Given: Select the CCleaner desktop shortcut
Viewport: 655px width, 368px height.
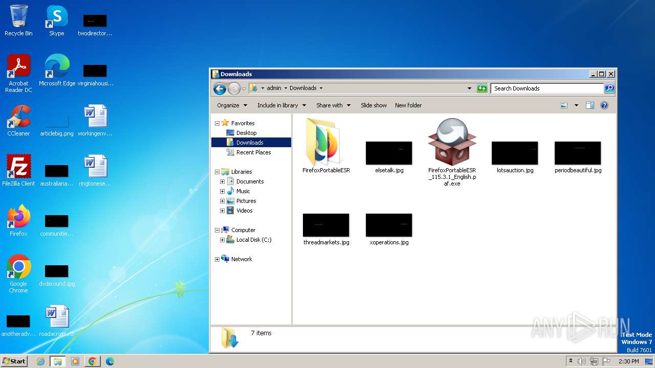Looking at the screenshot, I should point(18,121).
